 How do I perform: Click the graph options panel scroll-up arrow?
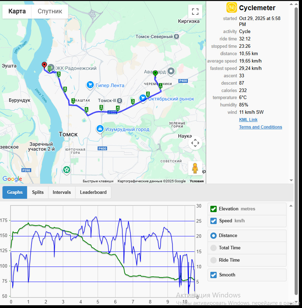pos(291,206)
